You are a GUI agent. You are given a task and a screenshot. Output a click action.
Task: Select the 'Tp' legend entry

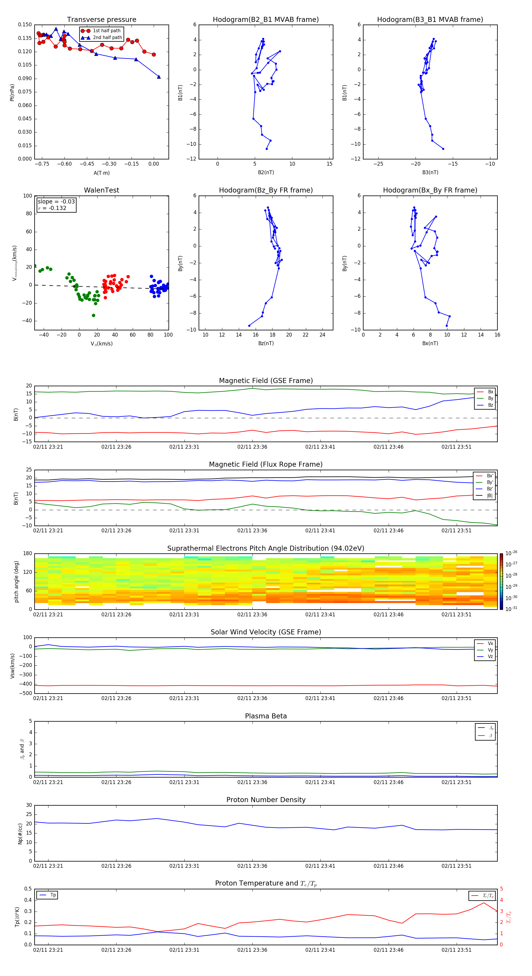point(47,895)
